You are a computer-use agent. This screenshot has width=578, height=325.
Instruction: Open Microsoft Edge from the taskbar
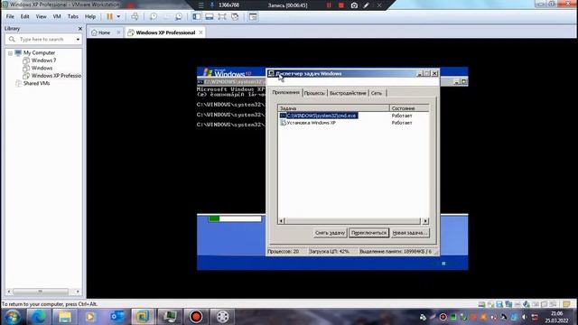click(x=39, y=317)
